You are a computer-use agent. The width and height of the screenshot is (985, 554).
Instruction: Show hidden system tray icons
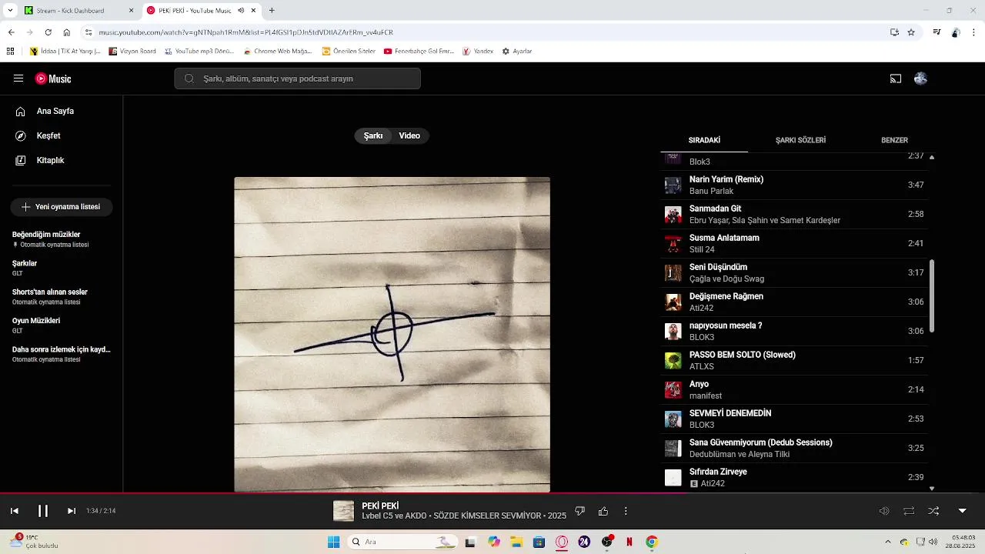coord(887,542)
